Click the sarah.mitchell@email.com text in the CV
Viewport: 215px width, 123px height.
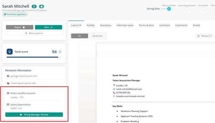tap(129, 89)
